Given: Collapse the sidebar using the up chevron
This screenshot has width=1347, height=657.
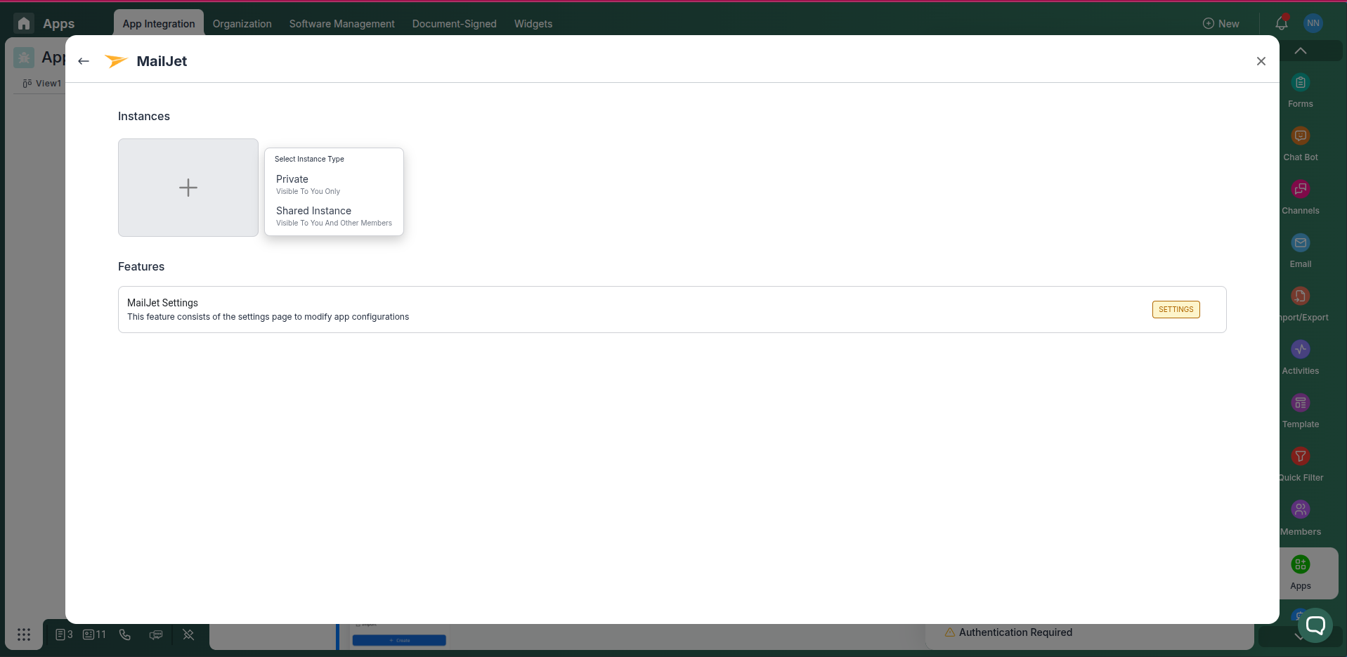Looking at the screenshot, I should coord(1300,50).
